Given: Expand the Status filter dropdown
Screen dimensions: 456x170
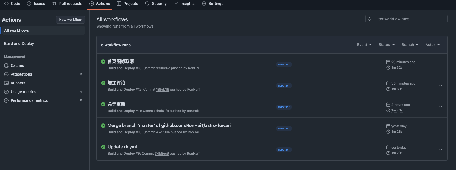Looking at the screenshot, I should click(x=386, y=45).
